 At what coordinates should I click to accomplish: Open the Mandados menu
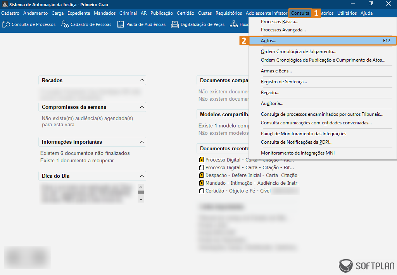(x=105, y=13)
